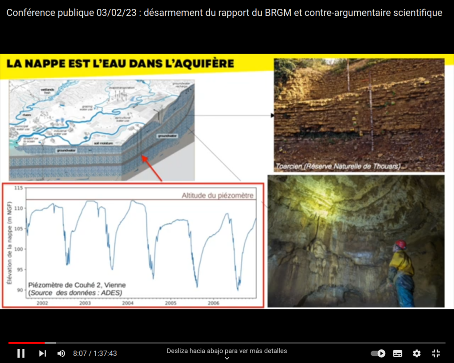This screenshot has height=363, width=454.
Task: Click the red played portion of progress bar
Action: (26, 343)
